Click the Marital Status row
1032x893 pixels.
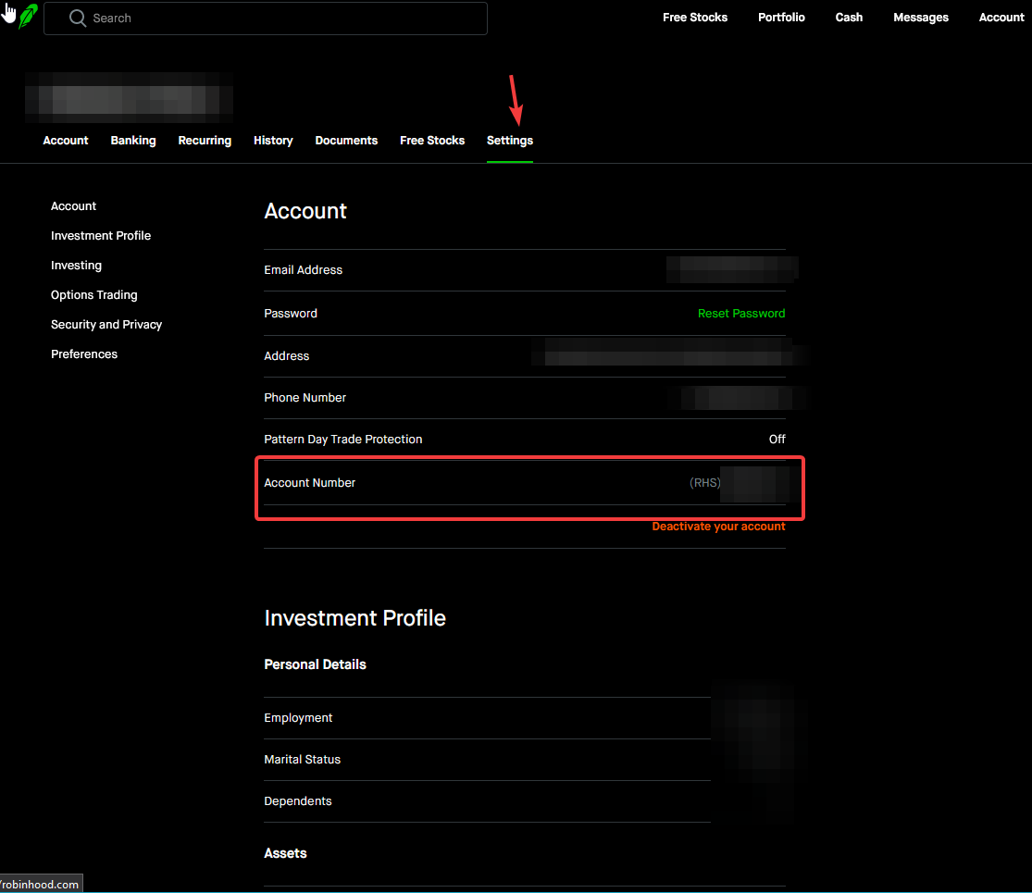[487, 760]
